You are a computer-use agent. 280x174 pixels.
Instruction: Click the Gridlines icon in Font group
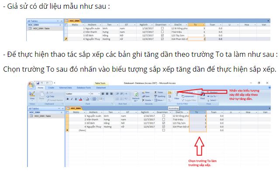click(94, 99)
